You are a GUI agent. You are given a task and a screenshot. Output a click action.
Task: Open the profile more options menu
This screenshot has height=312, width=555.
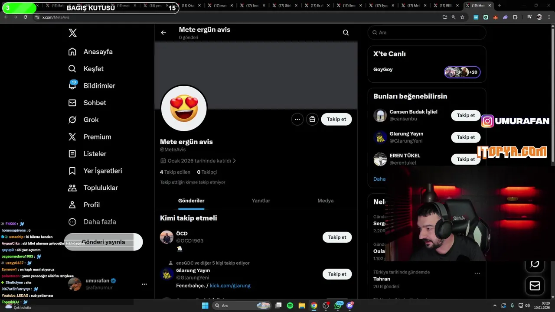(x=297, y=119)
